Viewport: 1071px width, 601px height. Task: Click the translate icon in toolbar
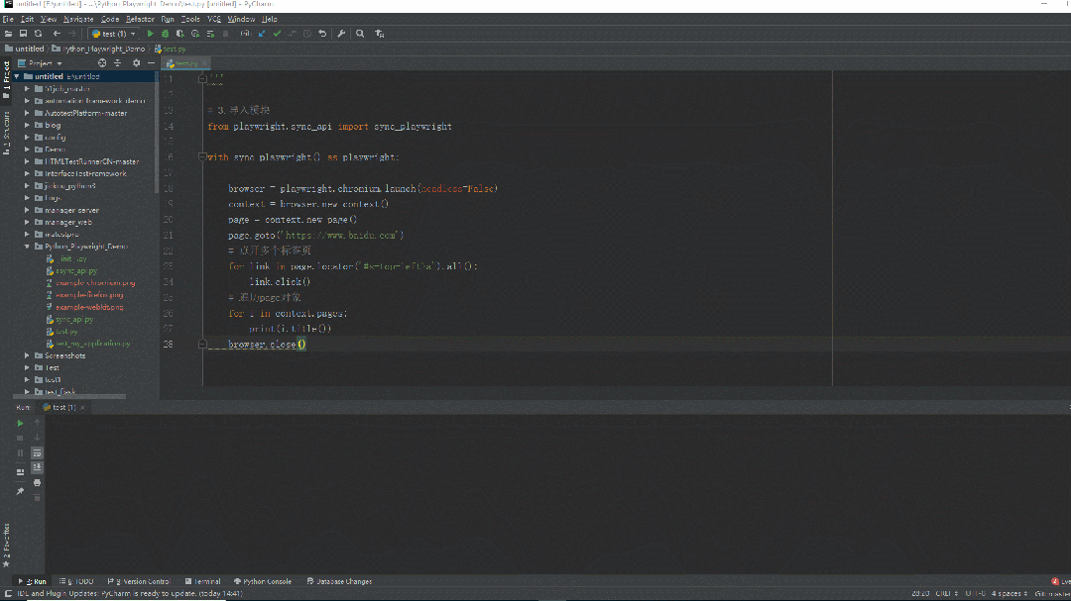coord(379,34)
